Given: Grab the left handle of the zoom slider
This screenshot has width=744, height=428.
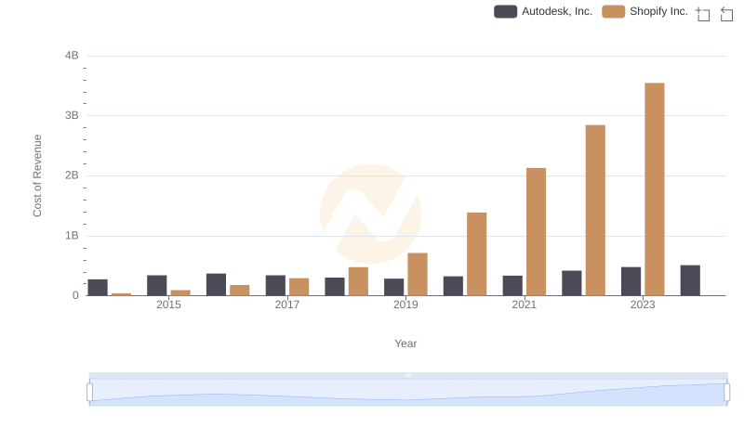Looking at the screenshot, I should [89, 392].
